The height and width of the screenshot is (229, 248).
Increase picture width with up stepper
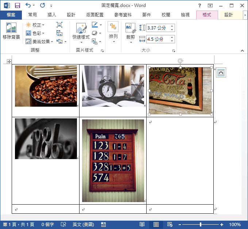click(x=172, y=37)
